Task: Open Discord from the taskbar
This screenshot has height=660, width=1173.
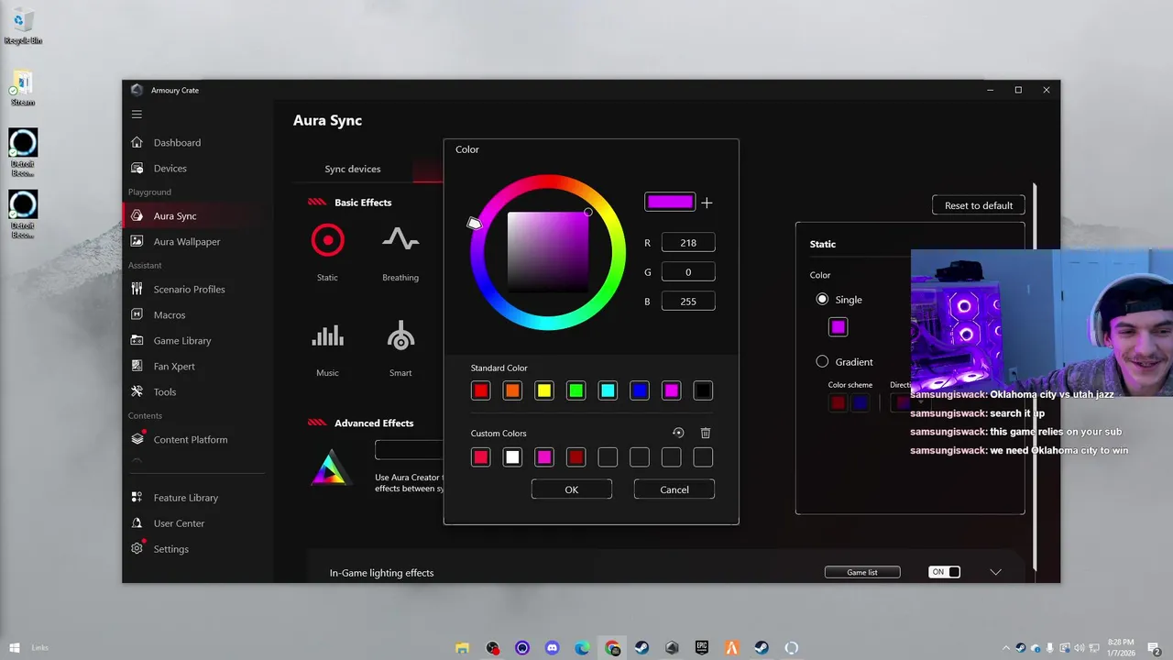Action: point(553,648)
